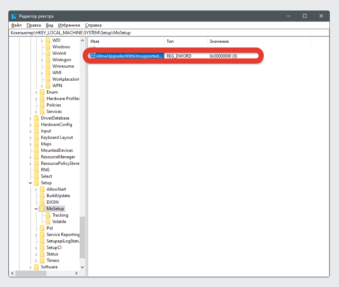Image resolution: width=339 pixels, height=287 pixels.
Task: Click the Volatile folder icon
Action: [48, 222]
